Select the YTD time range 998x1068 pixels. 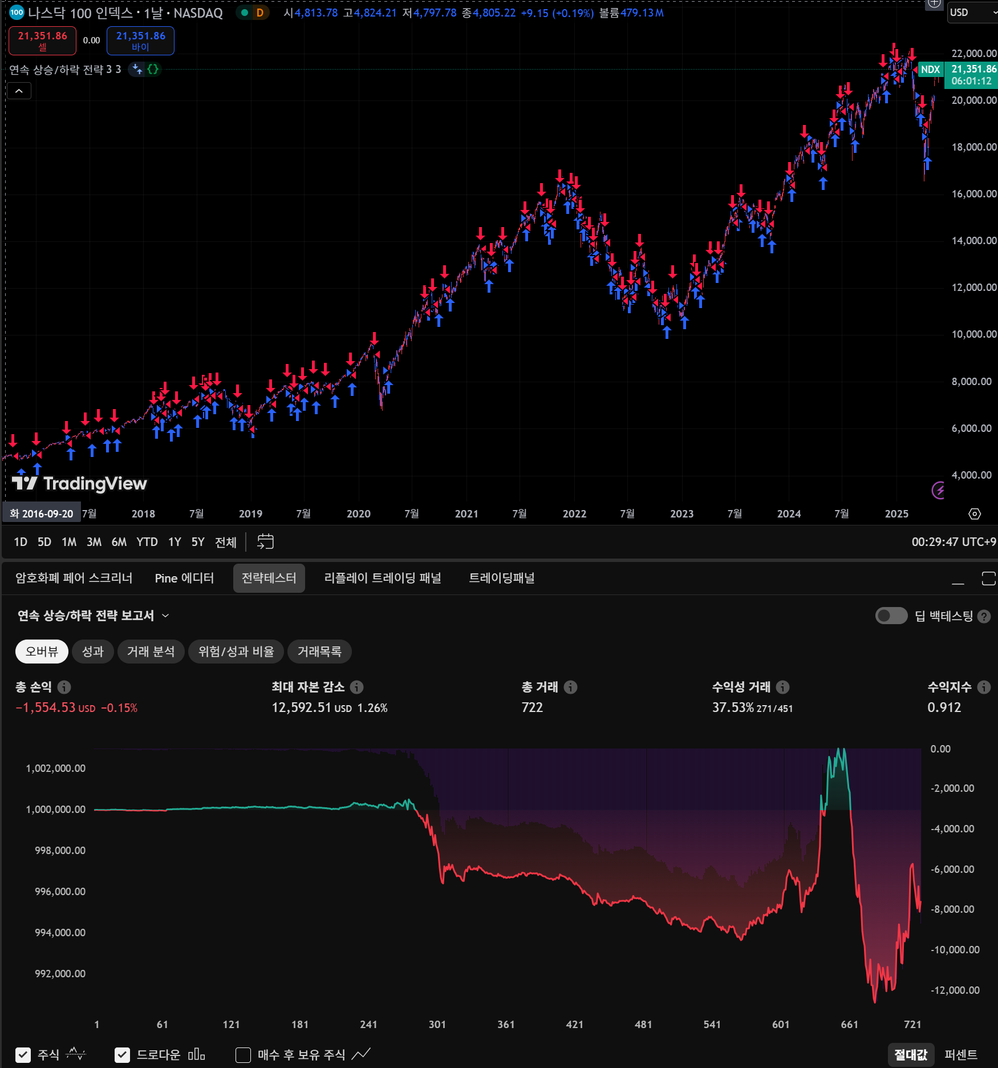coord(147,542)
